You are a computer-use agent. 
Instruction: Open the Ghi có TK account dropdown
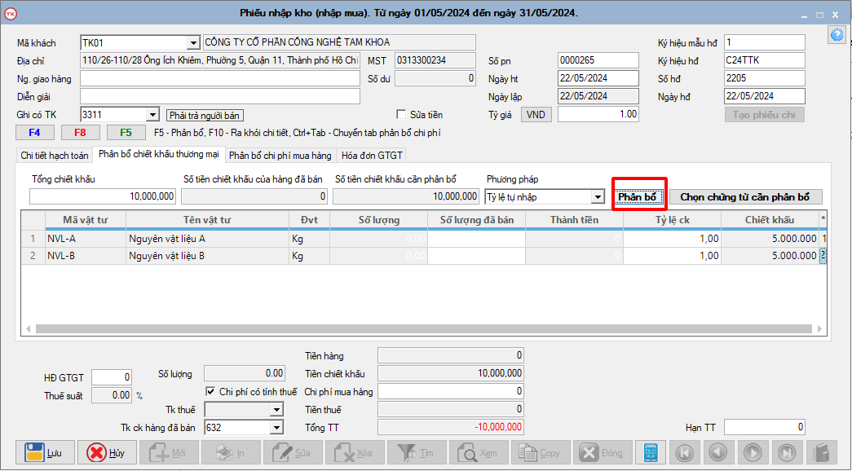tap(152, 115)
